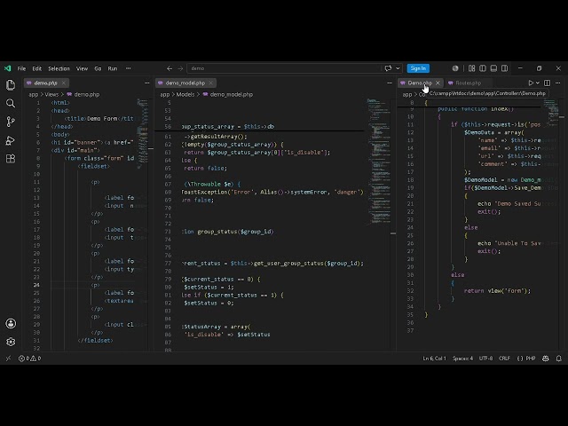Click the CRLF line ending indicator
Screen dimensions: 568x426
(x=504, y=359)
